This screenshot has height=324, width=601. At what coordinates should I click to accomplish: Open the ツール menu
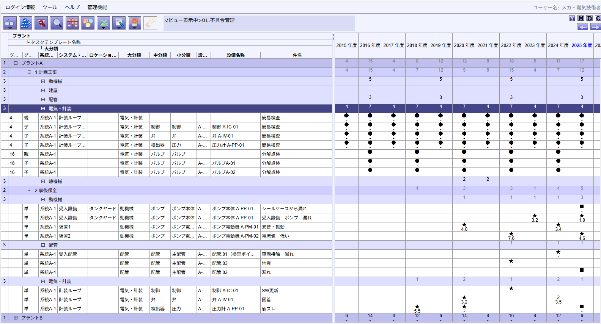click(x=50, y=7)
